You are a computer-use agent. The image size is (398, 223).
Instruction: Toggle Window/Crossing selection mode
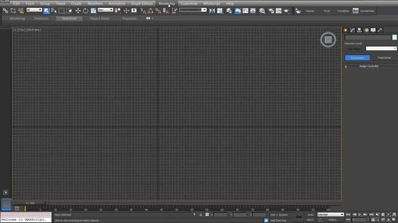coord(69,11)
